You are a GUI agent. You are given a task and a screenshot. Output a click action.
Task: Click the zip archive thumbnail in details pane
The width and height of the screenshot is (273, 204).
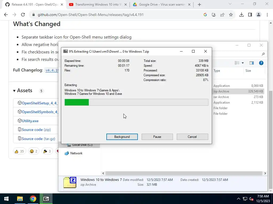click(x=70, y=182)
